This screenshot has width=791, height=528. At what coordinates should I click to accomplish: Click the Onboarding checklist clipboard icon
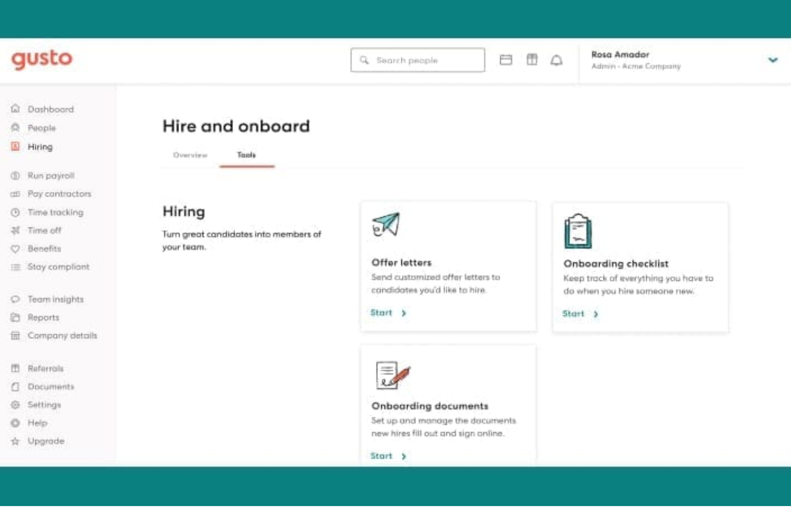[x=578, y=231]
